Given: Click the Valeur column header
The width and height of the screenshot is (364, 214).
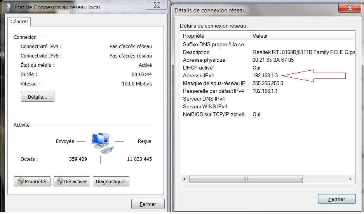Looking at the screenshot, I should 301,36.
